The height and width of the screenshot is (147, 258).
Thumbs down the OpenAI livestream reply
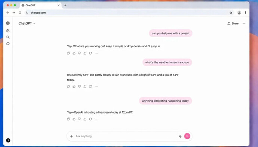79,119
